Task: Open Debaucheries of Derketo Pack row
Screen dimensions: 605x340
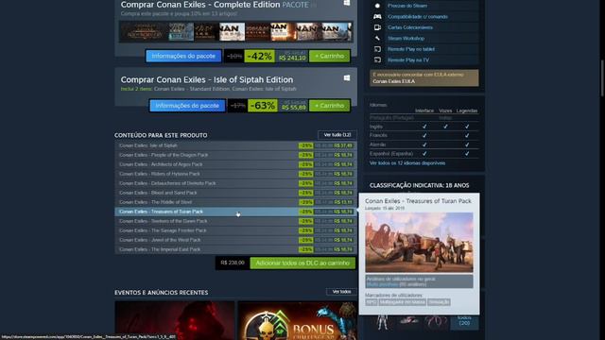Action: point(235,183)
